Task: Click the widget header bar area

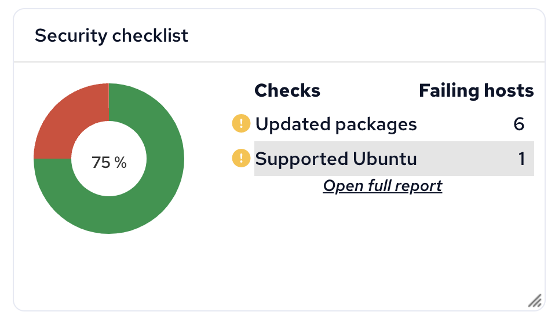Action: tap(279, 35)
